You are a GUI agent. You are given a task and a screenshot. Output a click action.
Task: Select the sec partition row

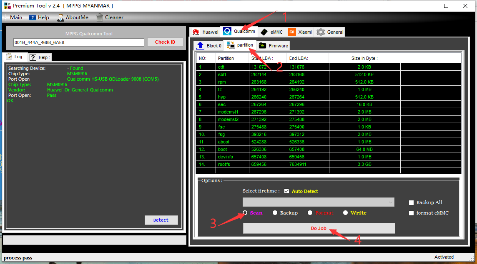tap(329, 104)
